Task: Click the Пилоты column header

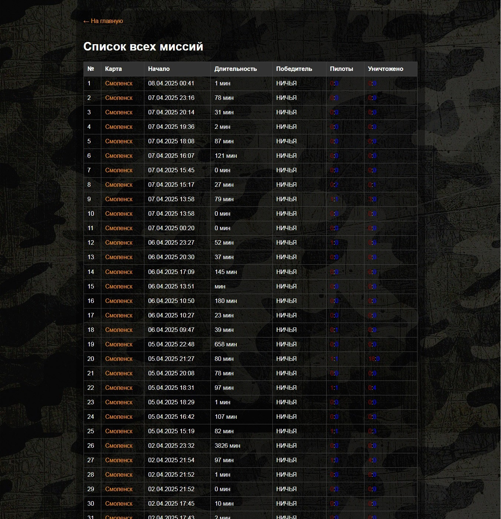Action: (x=341, y=69)
